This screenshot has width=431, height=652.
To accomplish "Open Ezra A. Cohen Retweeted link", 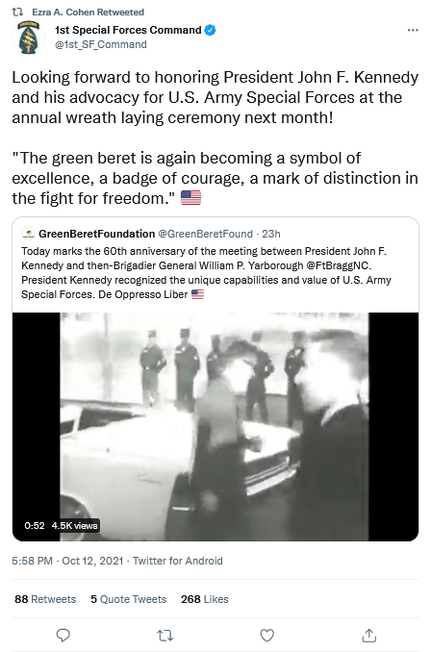I will coord(88,13).
